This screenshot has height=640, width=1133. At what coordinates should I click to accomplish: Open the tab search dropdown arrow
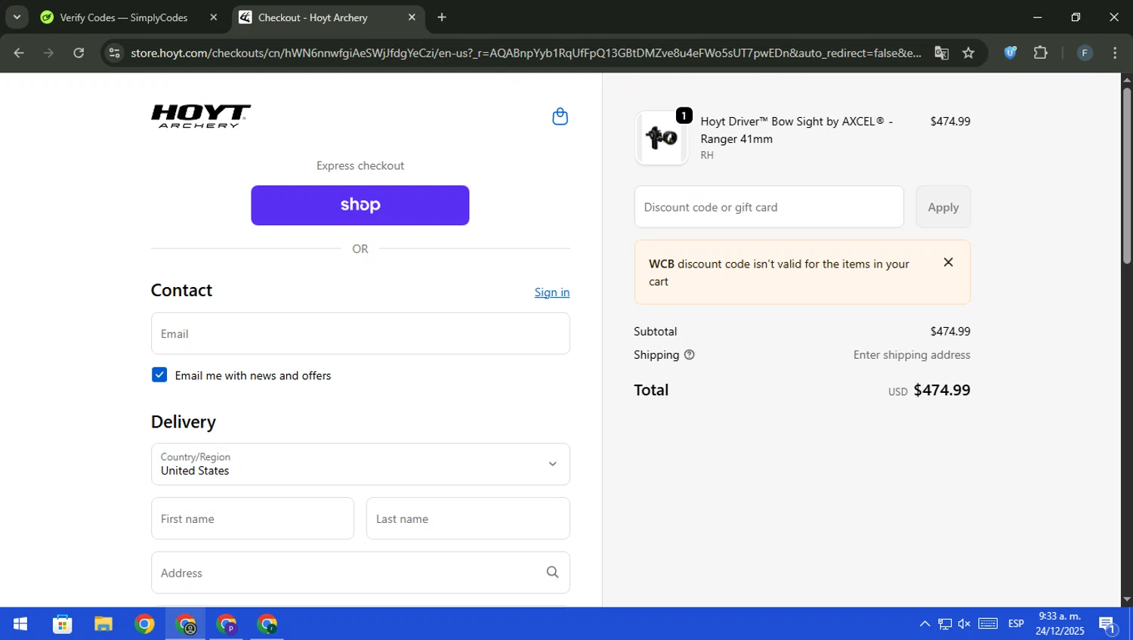click(x=17, y=17)
